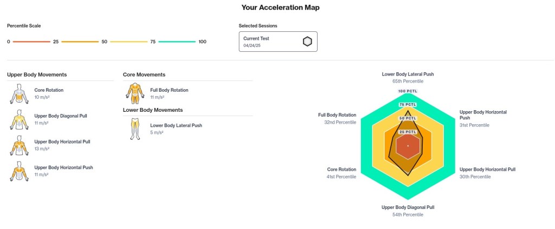Click the Core Rotation body icon
The height and width of the screenshot is (229, 555).
click(18, 93)
